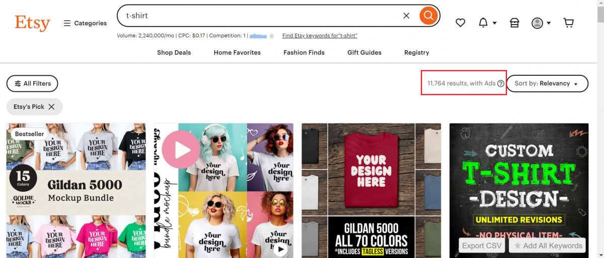Expand the account profile avatar menu

tap(541, 23)
